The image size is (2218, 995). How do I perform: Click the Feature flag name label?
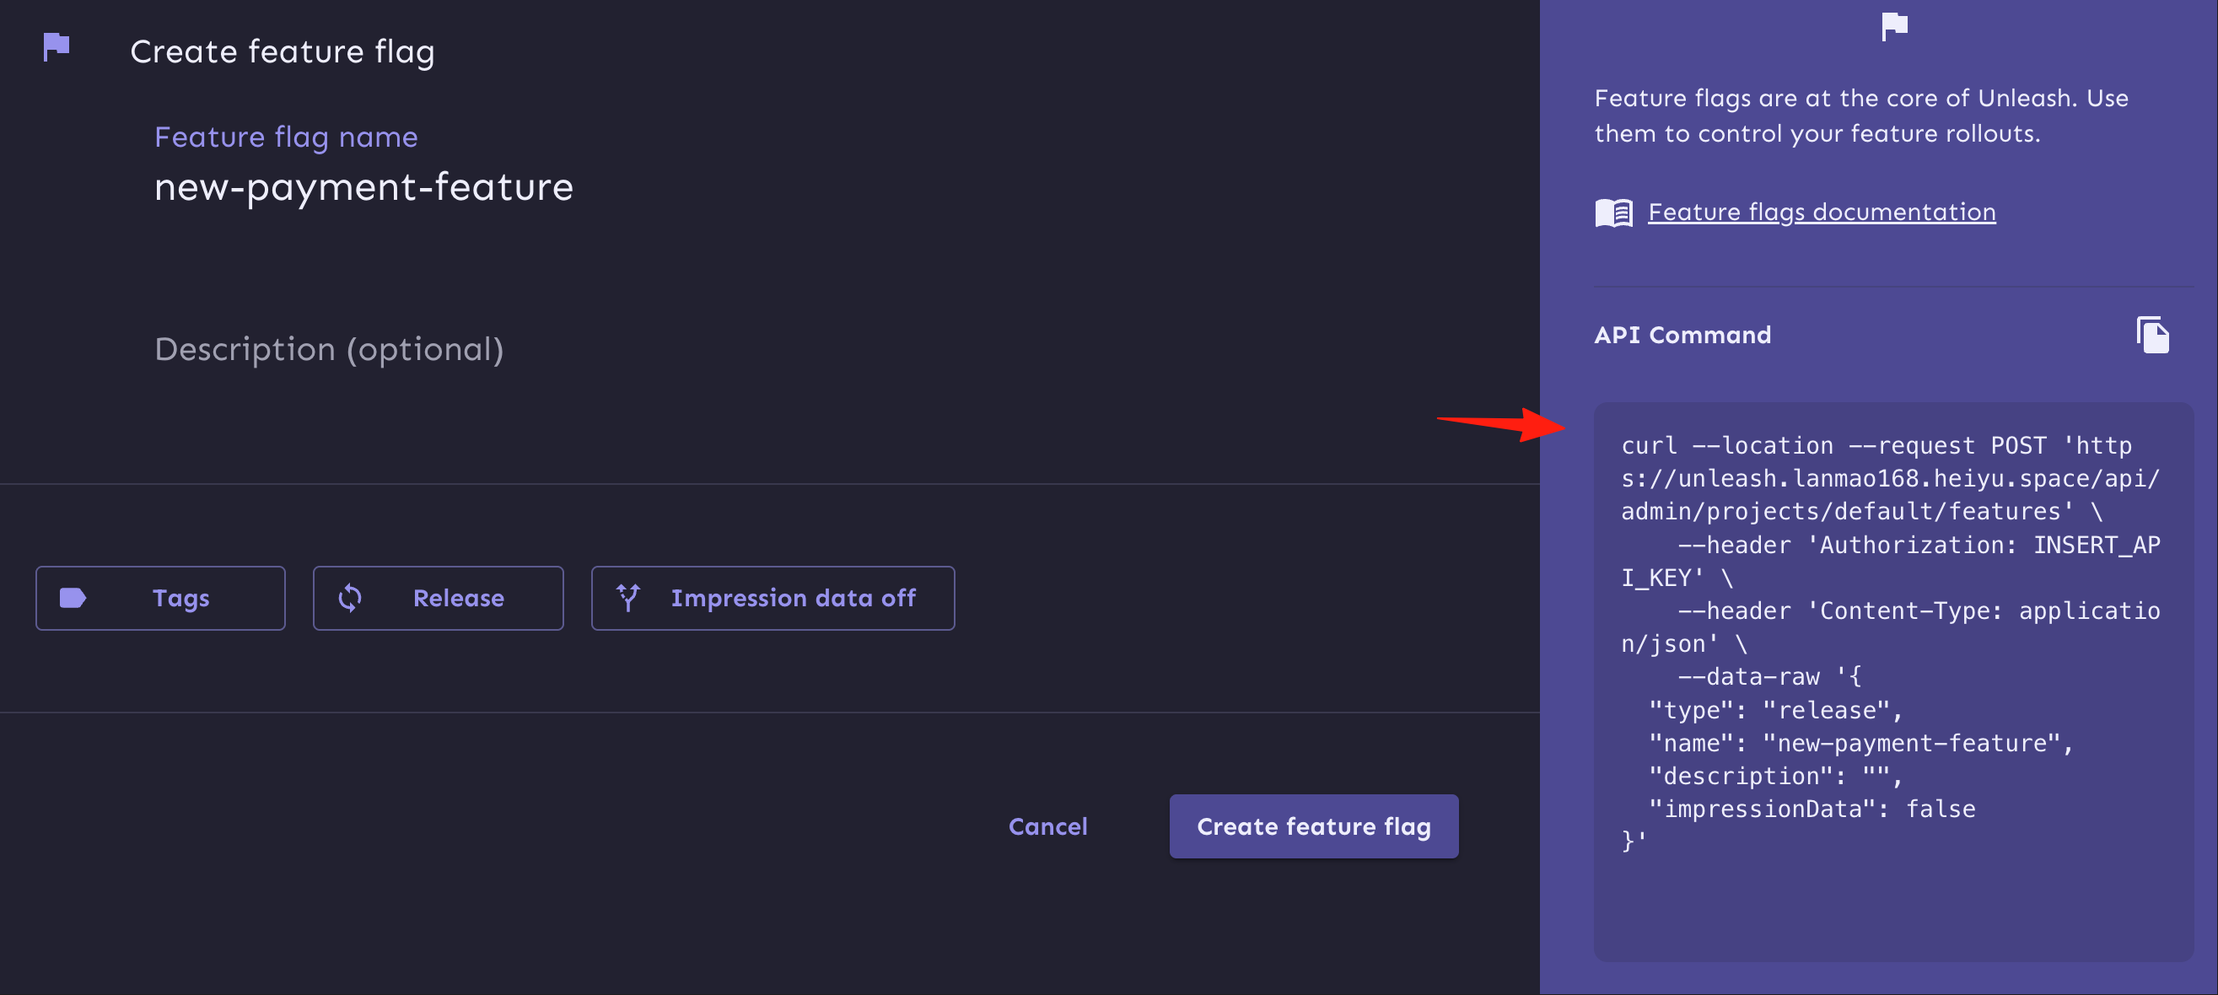(286, 137)
